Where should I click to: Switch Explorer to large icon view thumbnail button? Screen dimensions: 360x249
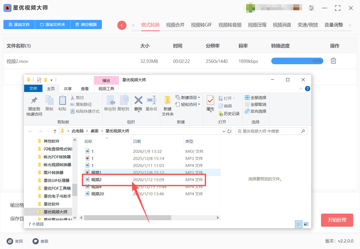tap(306, 224)
